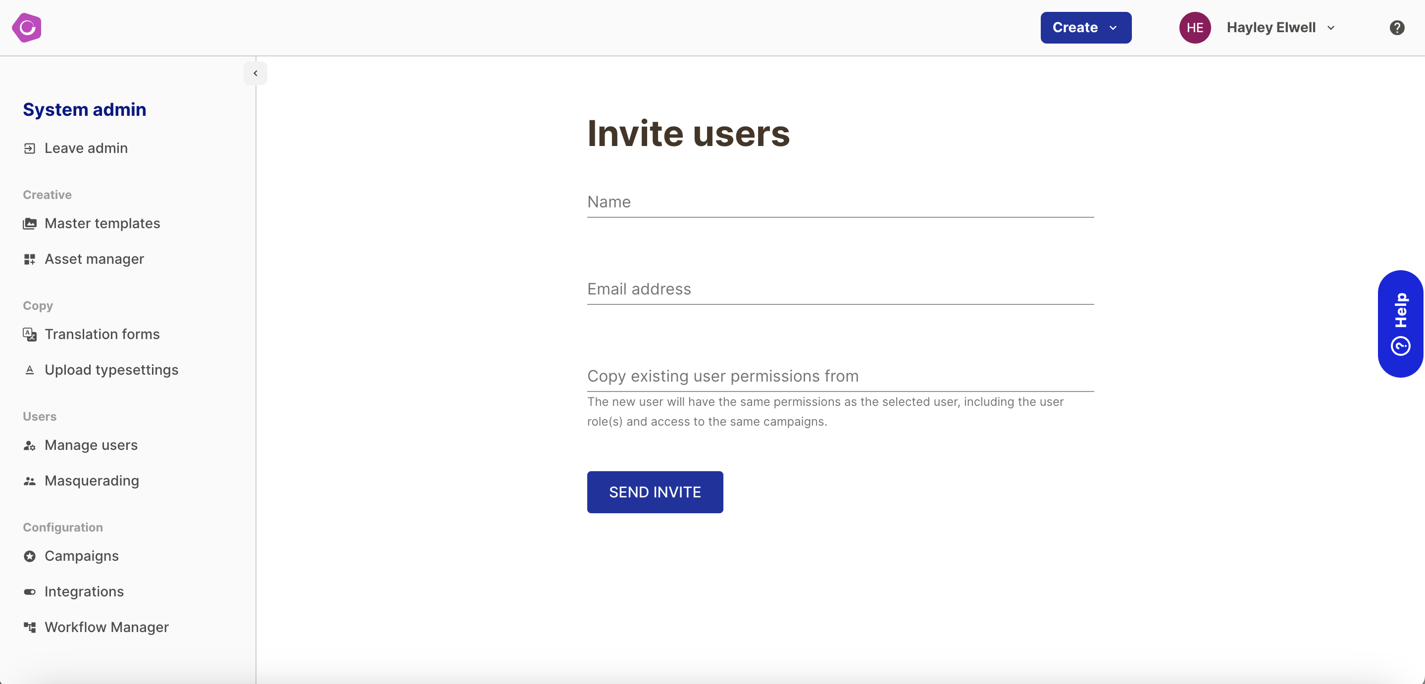This screenshot has width=1425, height=684.
Task: Focus the Name input field
Action: click(840, 202)
